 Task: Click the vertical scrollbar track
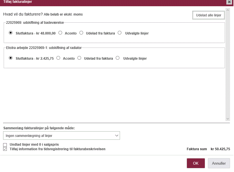(228, 64)
